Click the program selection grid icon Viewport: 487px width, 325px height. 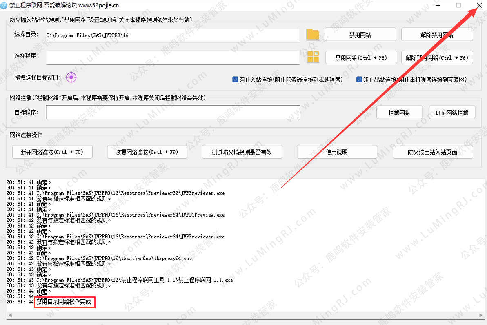pos(313,57)
